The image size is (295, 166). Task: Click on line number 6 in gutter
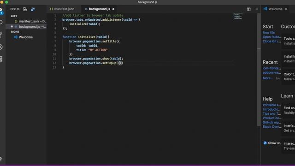[55, 37]
